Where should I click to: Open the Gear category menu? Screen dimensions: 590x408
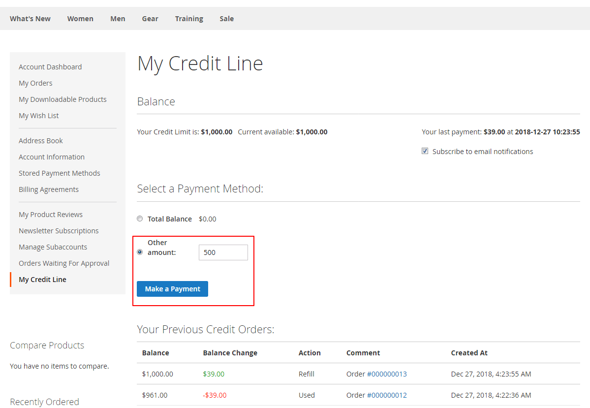pyautogui.click(x=150, y=18)
